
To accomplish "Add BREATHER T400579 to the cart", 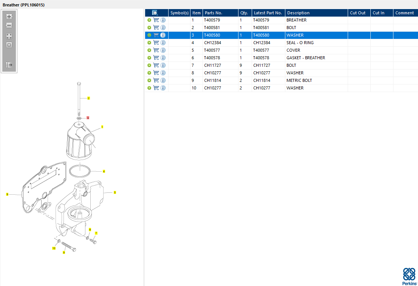I will pos(156,20).
